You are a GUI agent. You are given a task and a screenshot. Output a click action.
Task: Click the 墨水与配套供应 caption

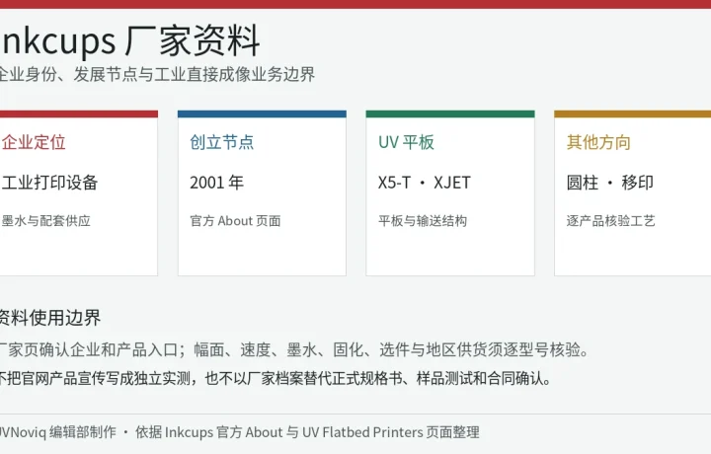45,221
